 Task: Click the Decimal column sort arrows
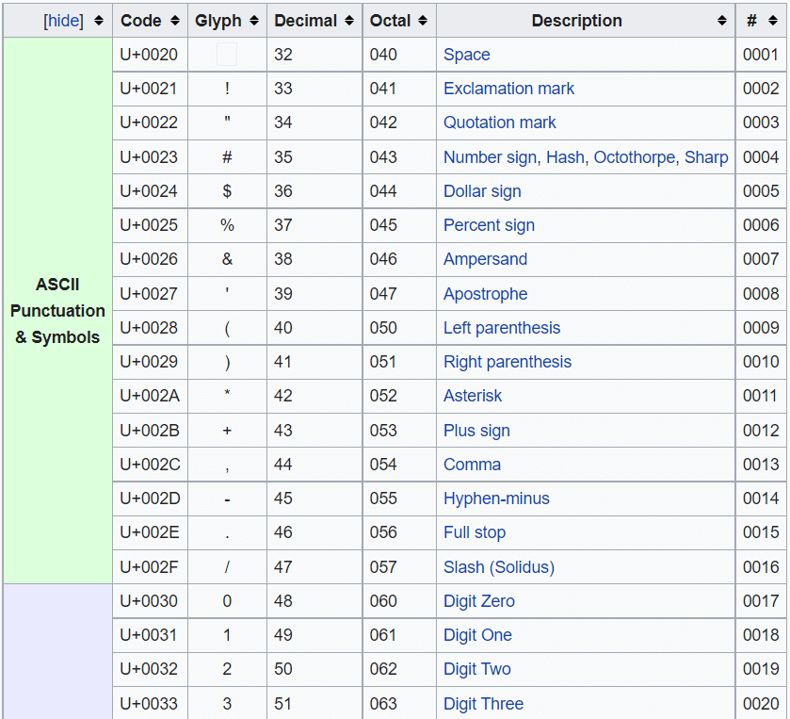pos(347,21)
